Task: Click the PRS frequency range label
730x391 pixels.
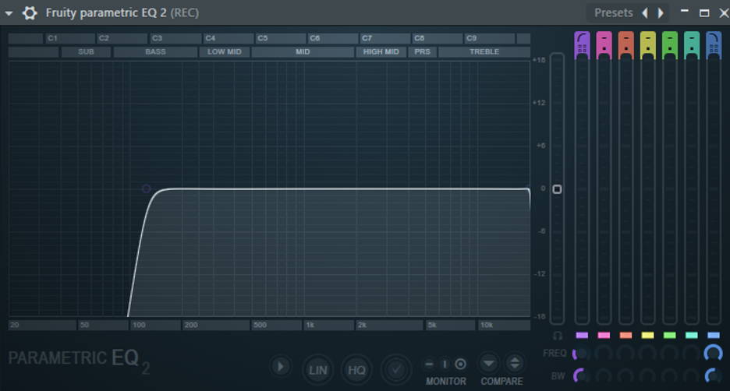Action: (x=422, y=51)
